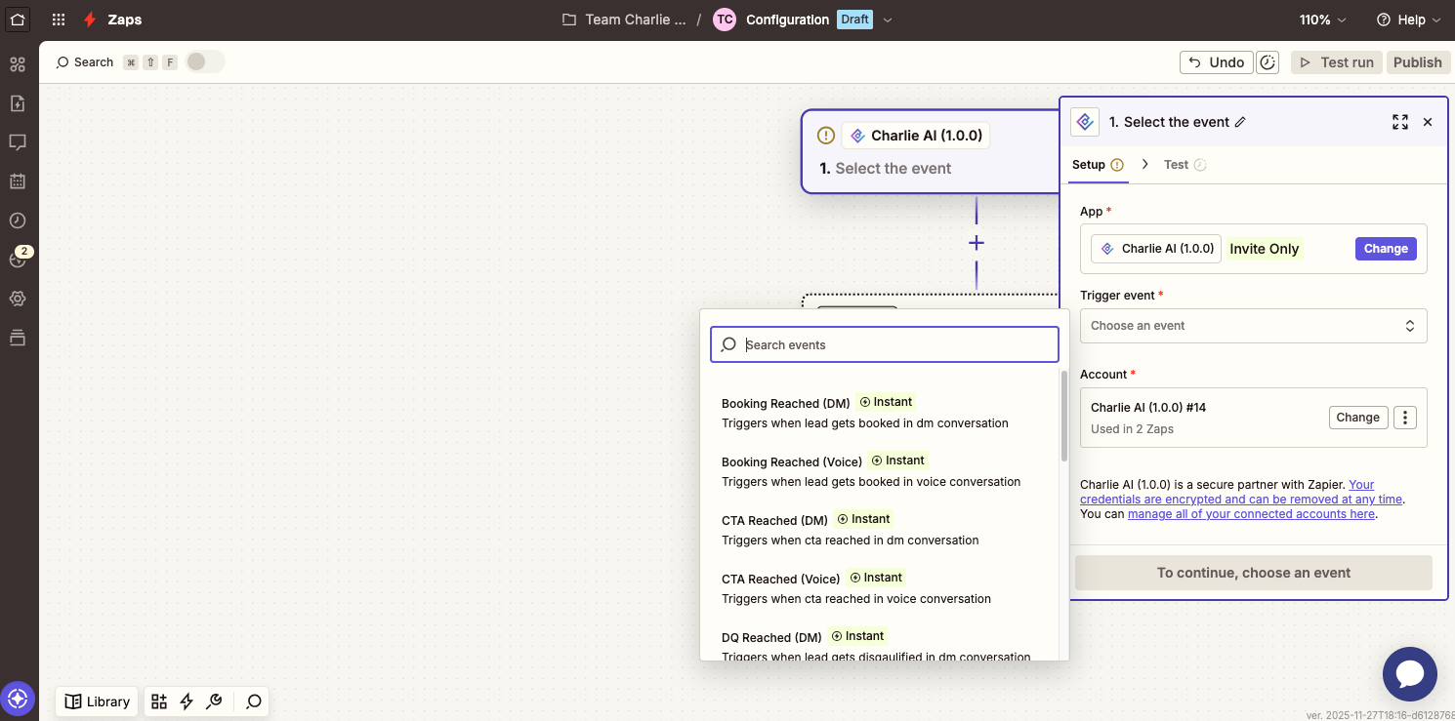This screenshot has height=721, width=1455.
Task: Add a step with the plus icon
Action: [976, 243]
